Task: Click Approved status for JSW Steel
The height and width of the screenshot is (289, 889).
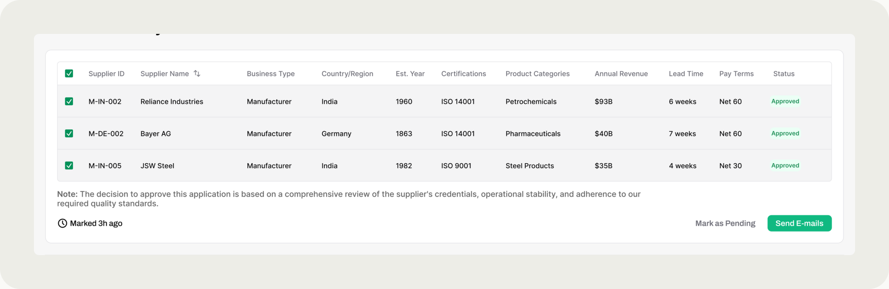Action: 785,166
